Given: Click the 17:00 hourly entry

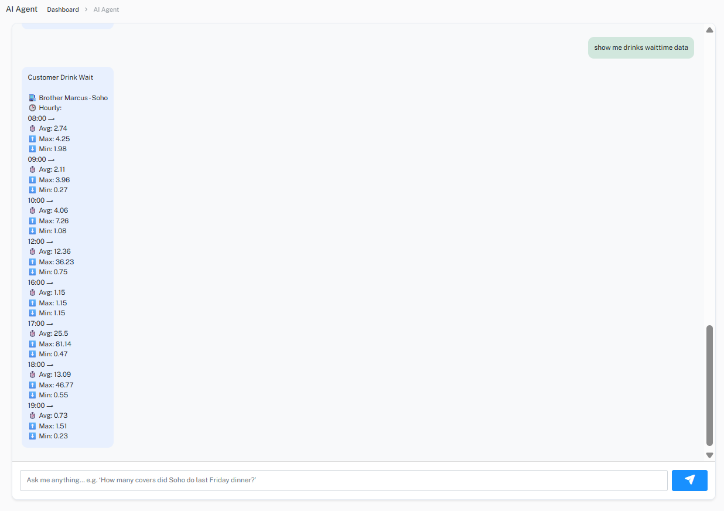Looking at the screenshot, I should (41, 323).
